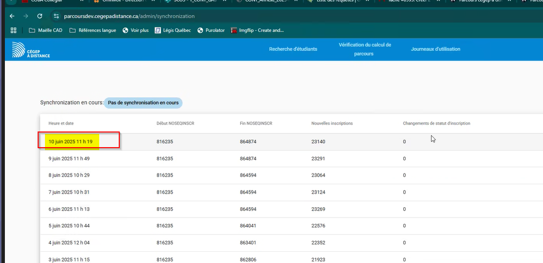Open the apps grid in bookmarks bar
543x263 pixels.
coord(13,30)
